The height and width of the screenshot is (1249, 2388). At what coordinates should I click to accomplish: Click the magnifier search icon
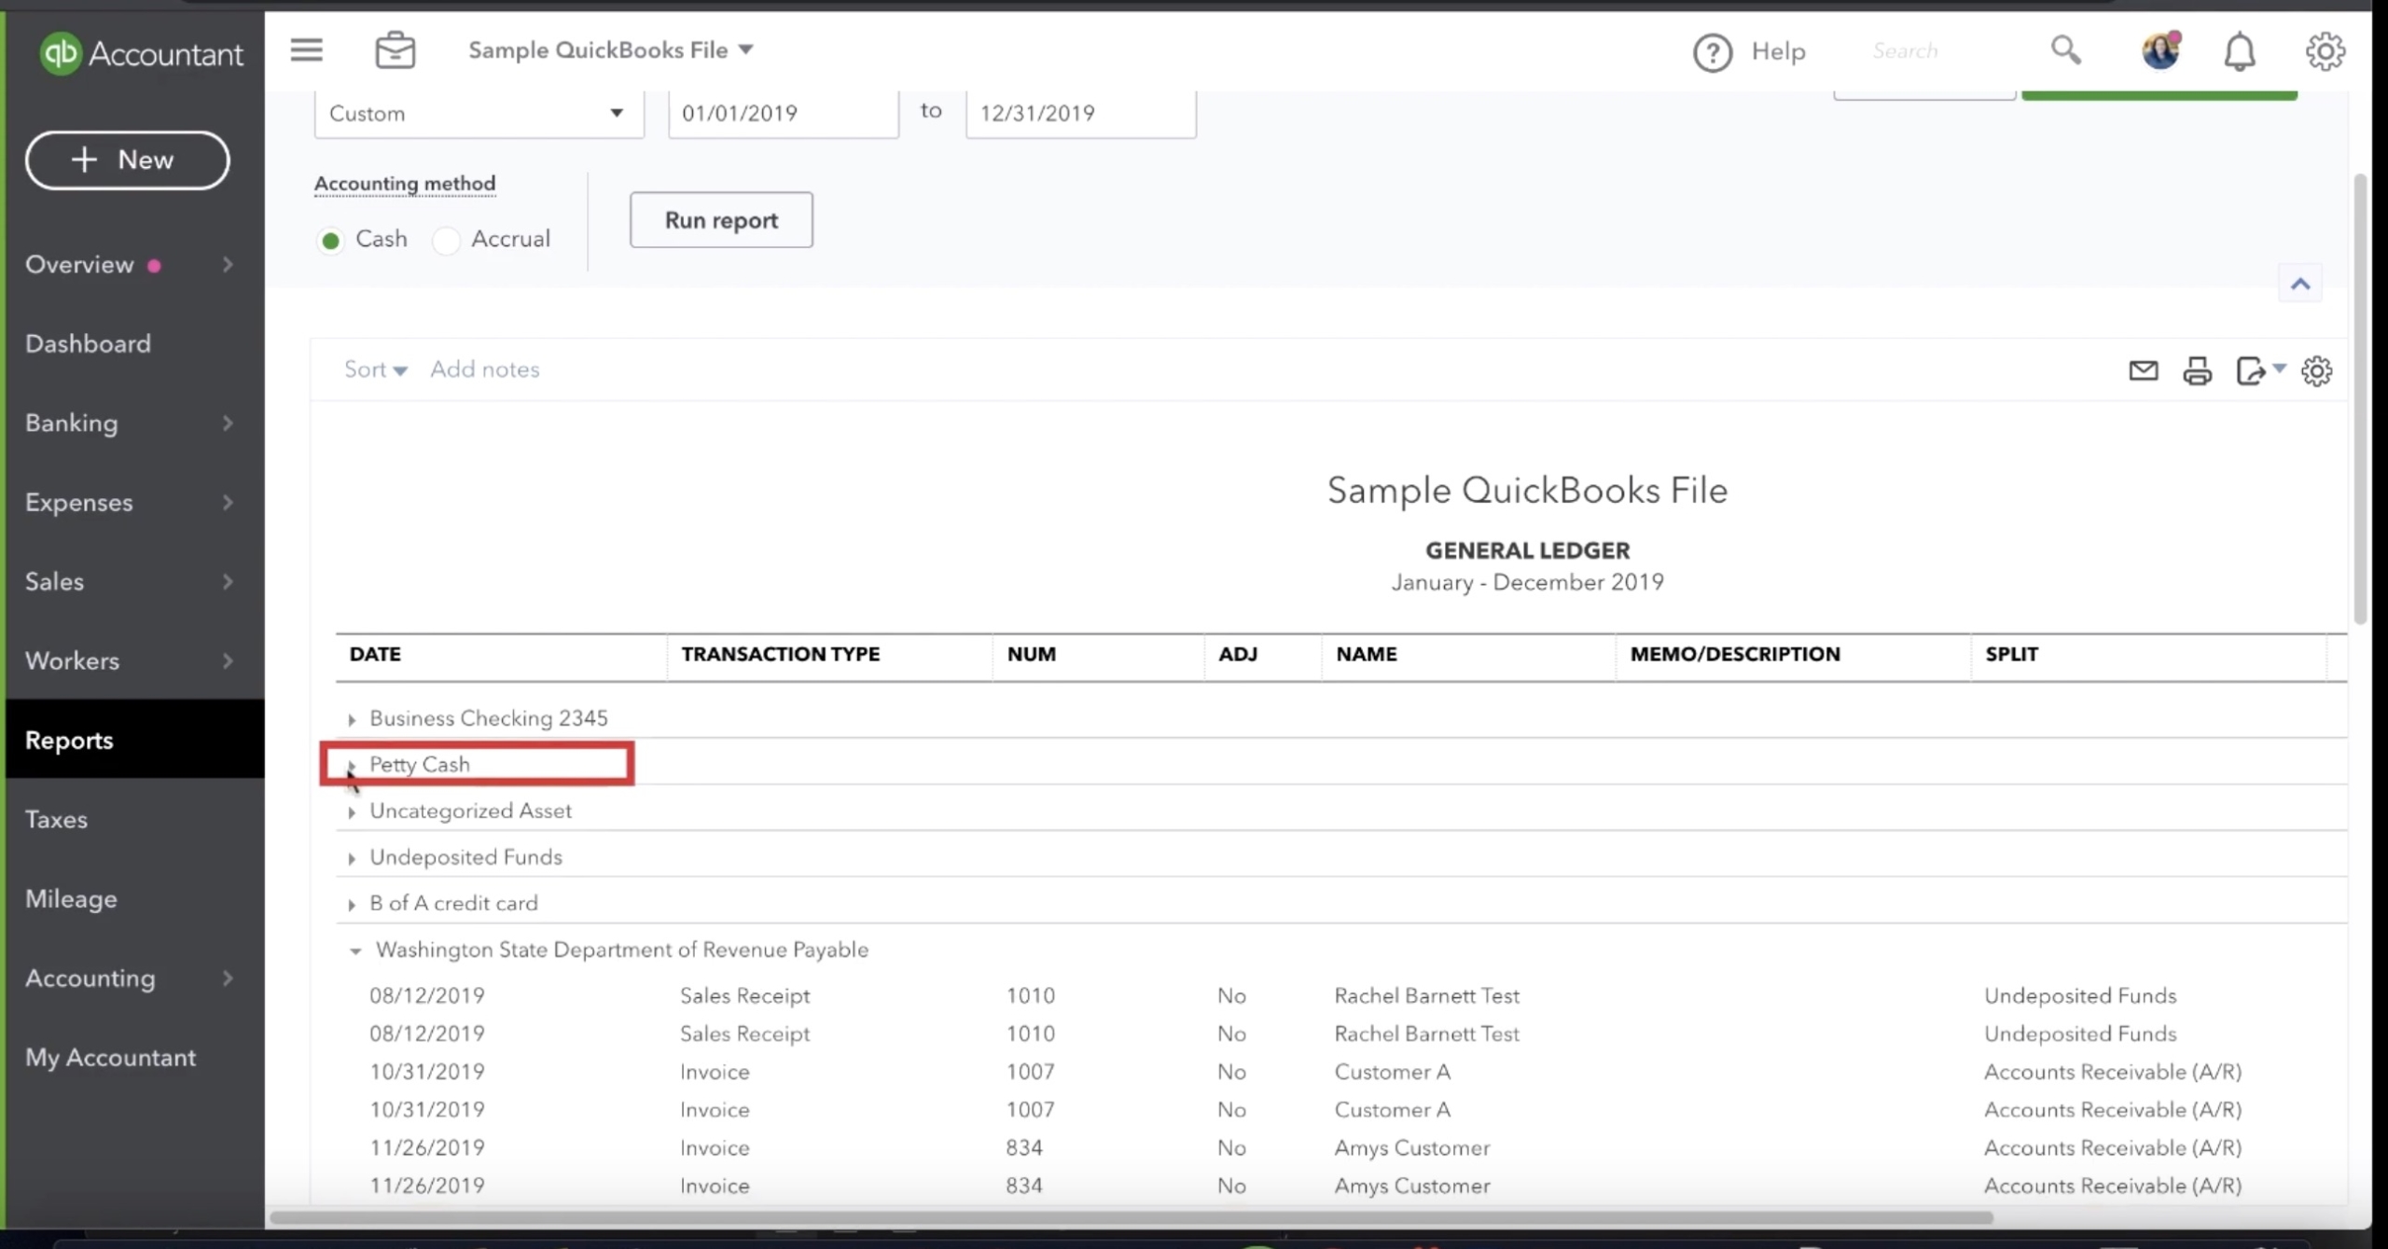pyautogui.click(x=2065, y=49)
